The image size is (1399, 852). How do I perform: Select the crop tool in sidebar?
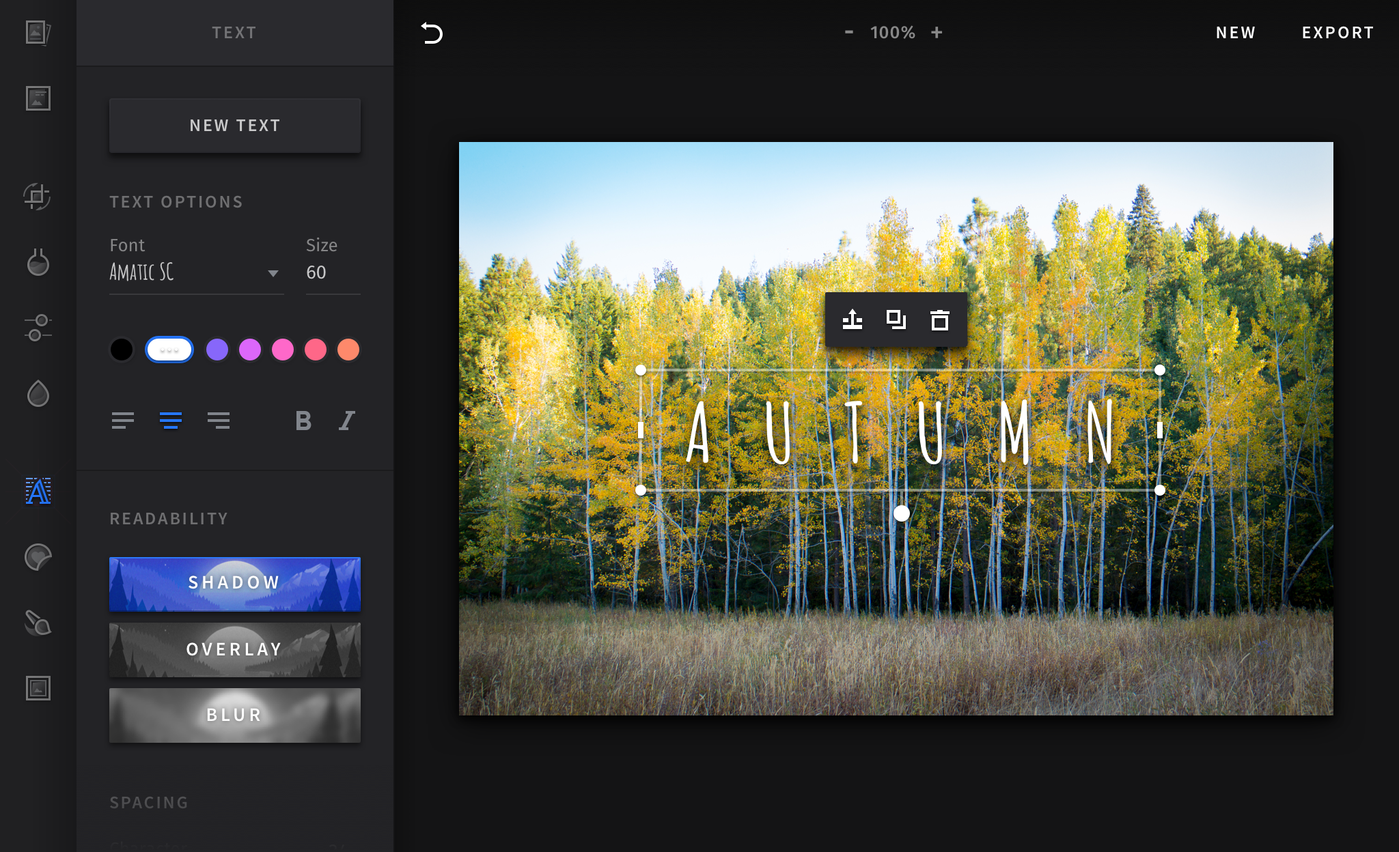[38, 197]
